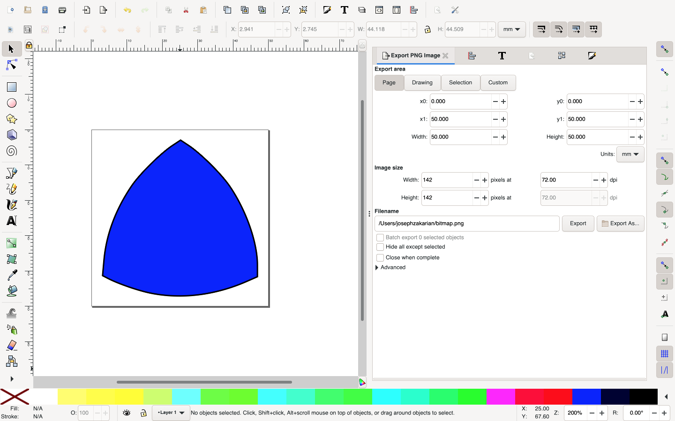Open the Units dropdown in Export area

click(630, 154)
